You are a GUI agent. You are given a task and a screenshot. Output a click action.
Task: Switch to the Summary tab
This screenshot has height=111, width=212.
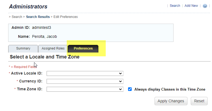pos(23,48)
